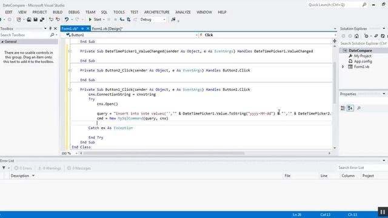Close the Toolbox panel
Image resolution: width=388 pixels, height=218 pixels.
(x=55, y=28)
